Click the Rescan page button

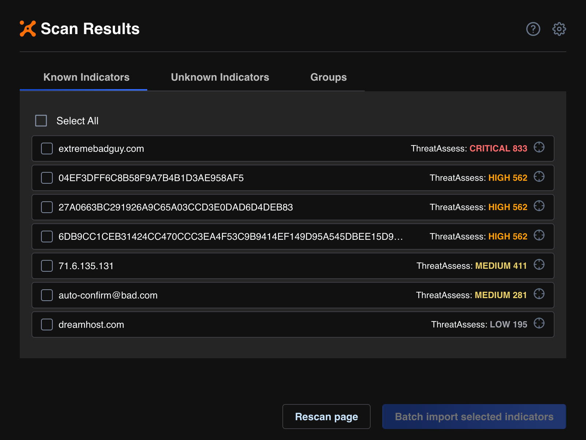point(326,417)
